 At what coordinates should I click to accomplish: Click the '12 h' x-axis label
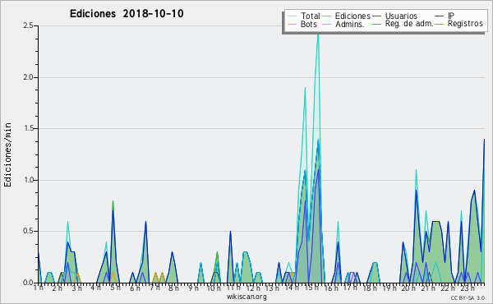(x=253, y=288)
